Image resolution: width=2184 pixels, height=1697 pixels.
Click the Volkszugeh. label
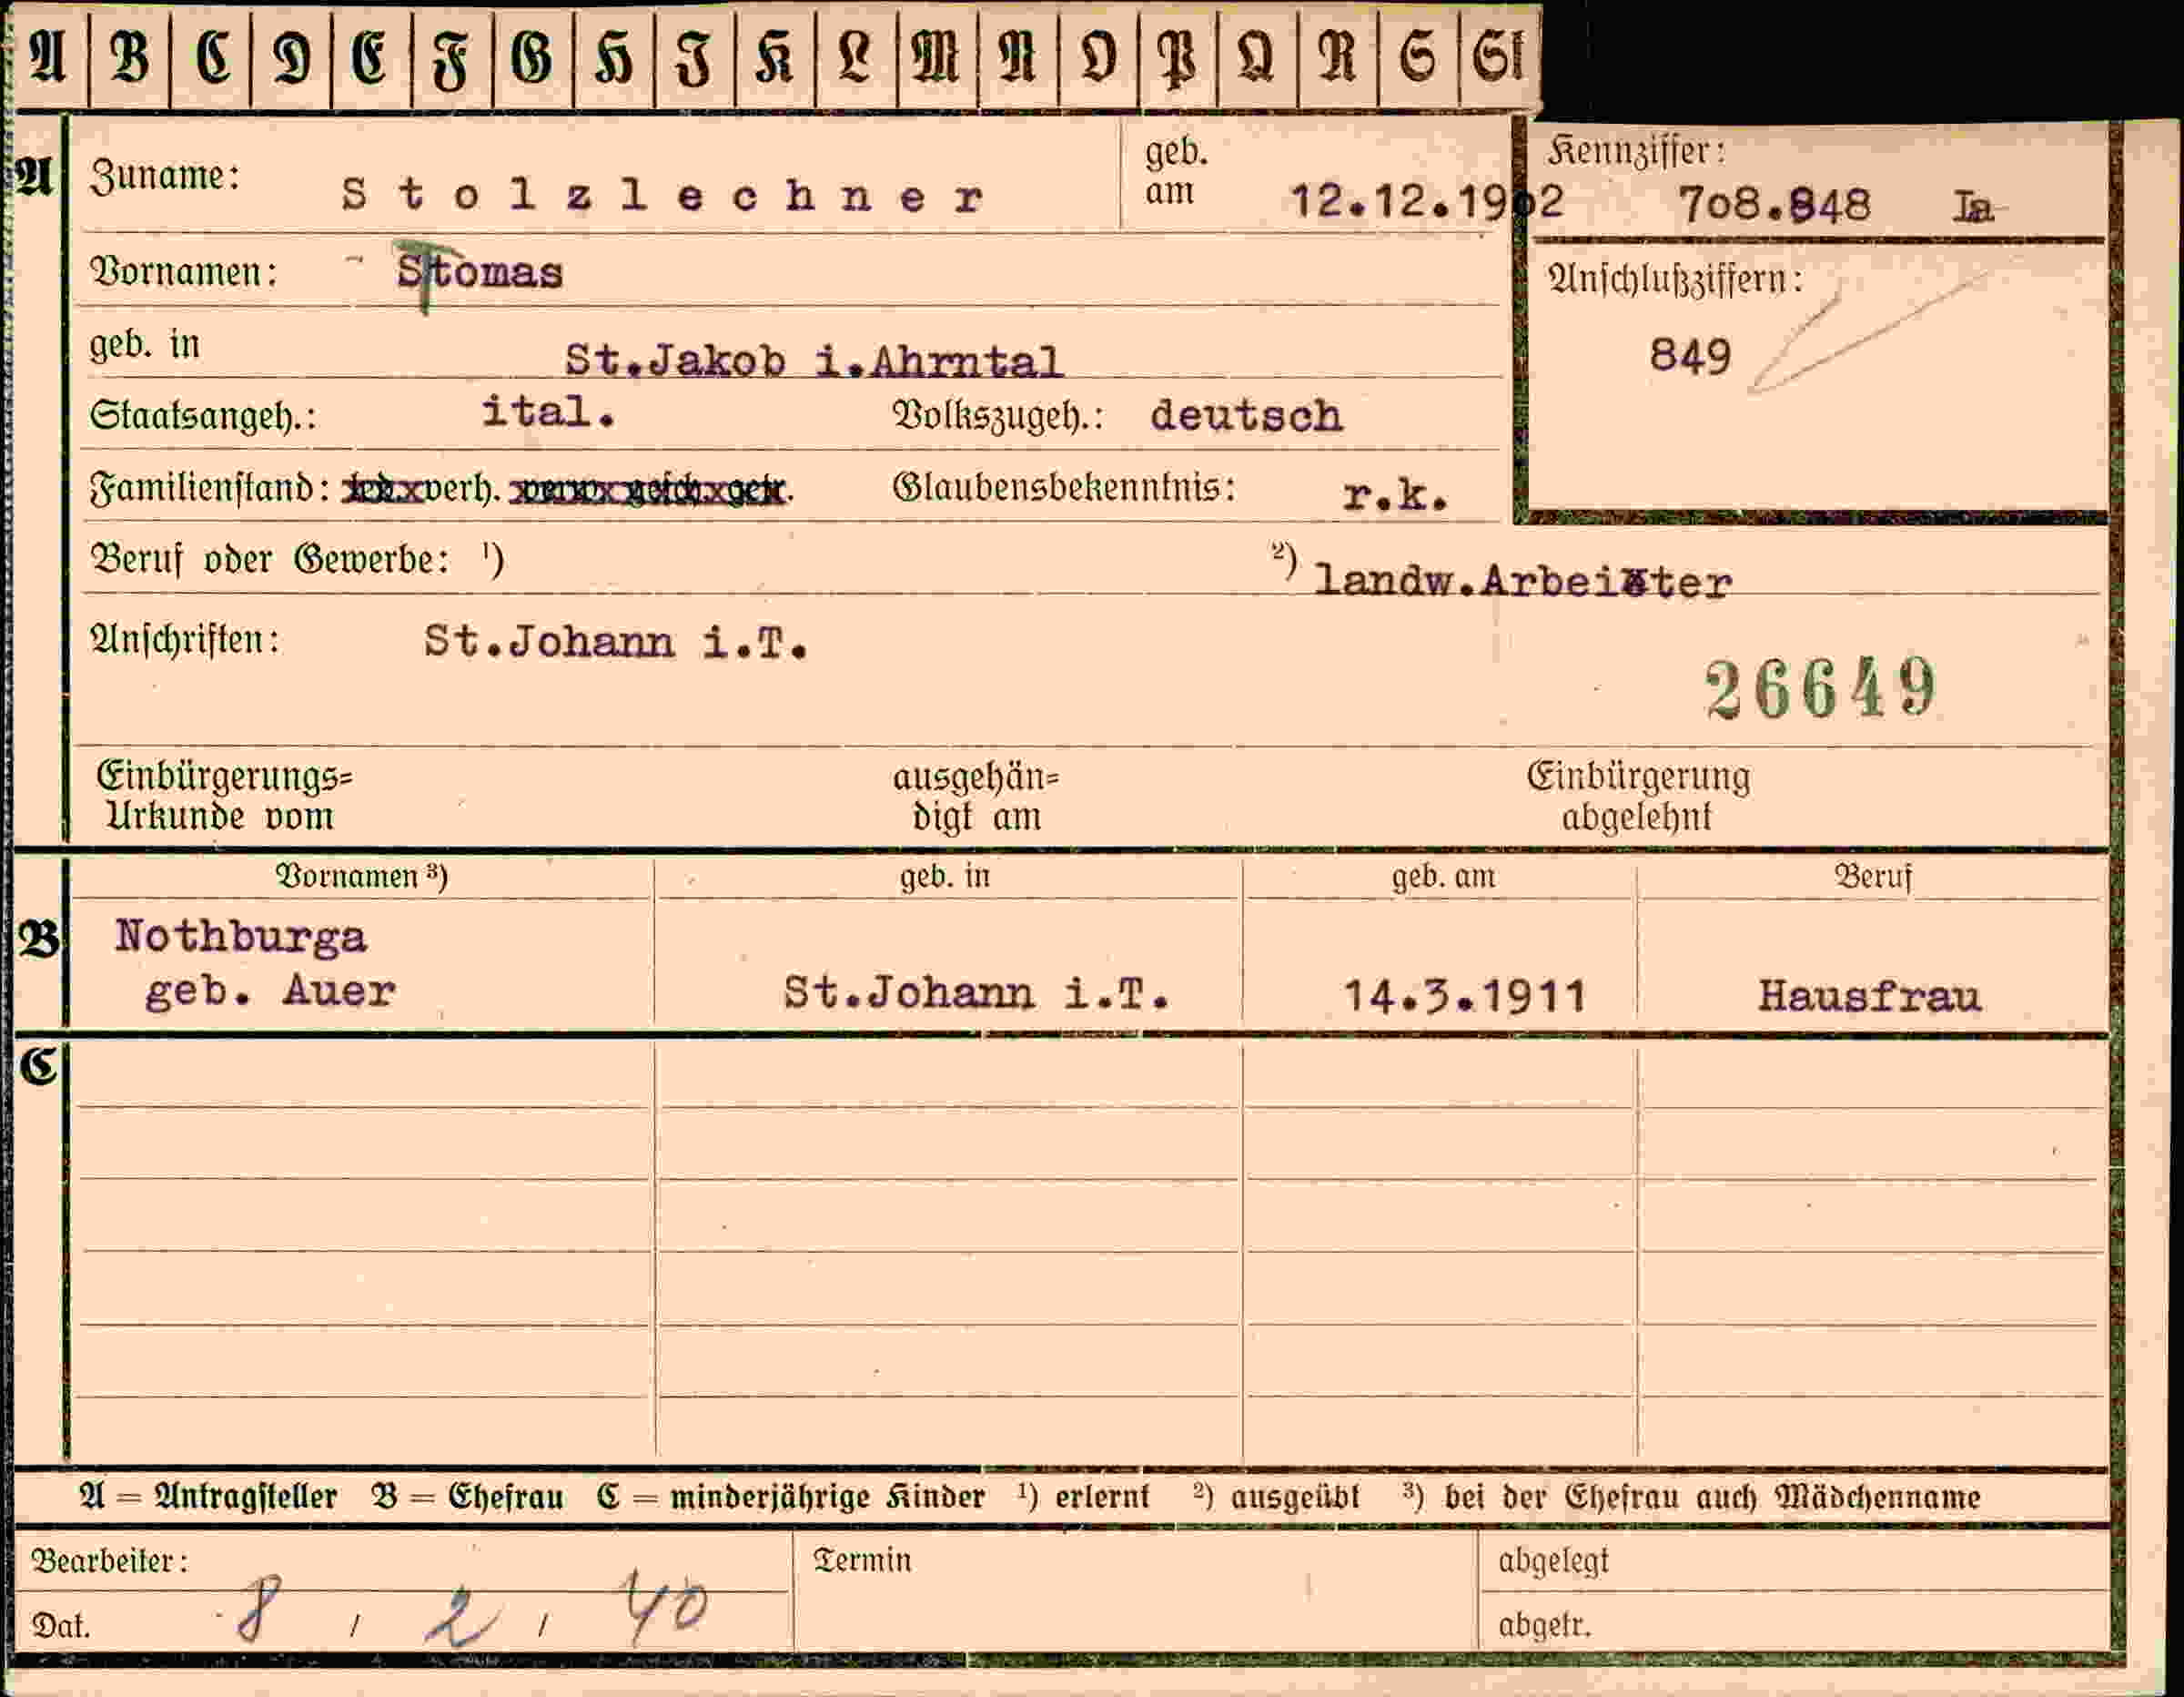[998, 415]
